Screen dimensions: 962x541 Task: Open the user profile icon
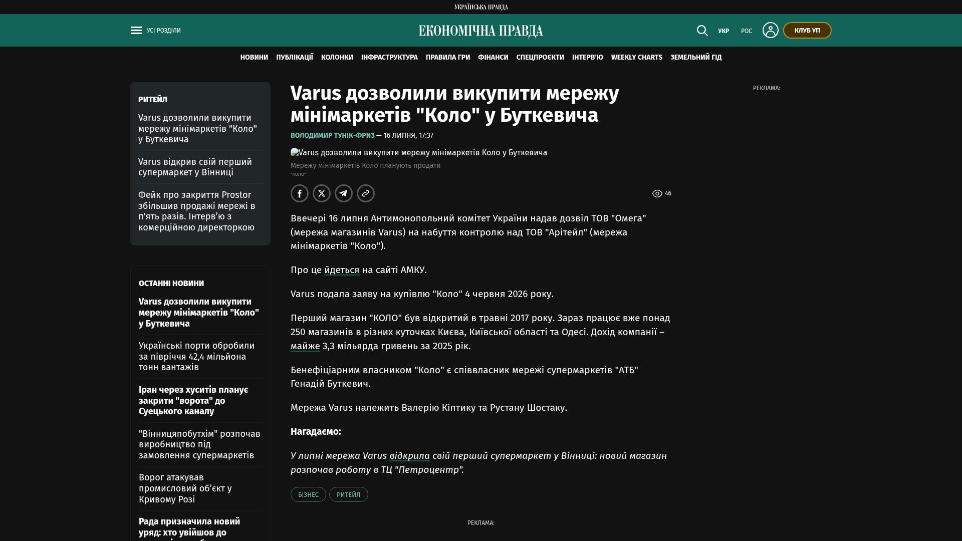coord(770,30)
